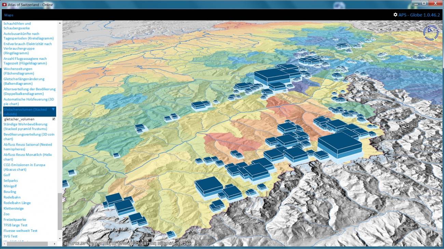Select the Seilparks entry

coord(11,180)
